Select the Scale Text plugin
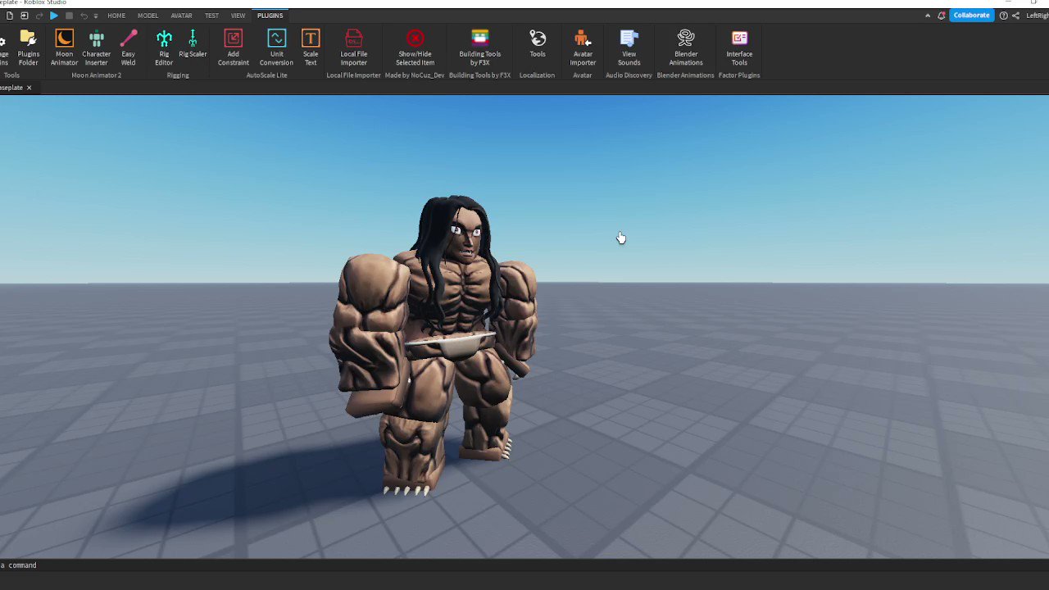Viewport: 1049px width, 590px height. (x=311, y=48)
